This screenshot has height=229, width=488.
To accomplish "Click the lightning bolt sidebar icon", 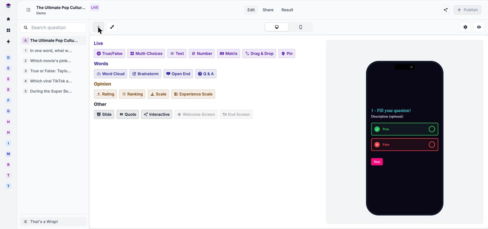I will click(8, 42).
